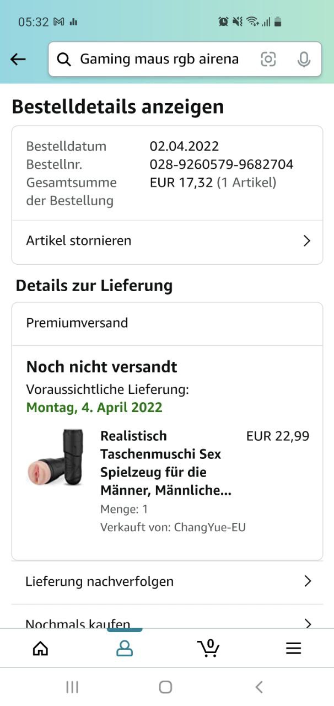This screenshot has width=334, height=706.
Task: Tap the Android recent apps button
Action: pyautogui.click(x=72, y=687)
